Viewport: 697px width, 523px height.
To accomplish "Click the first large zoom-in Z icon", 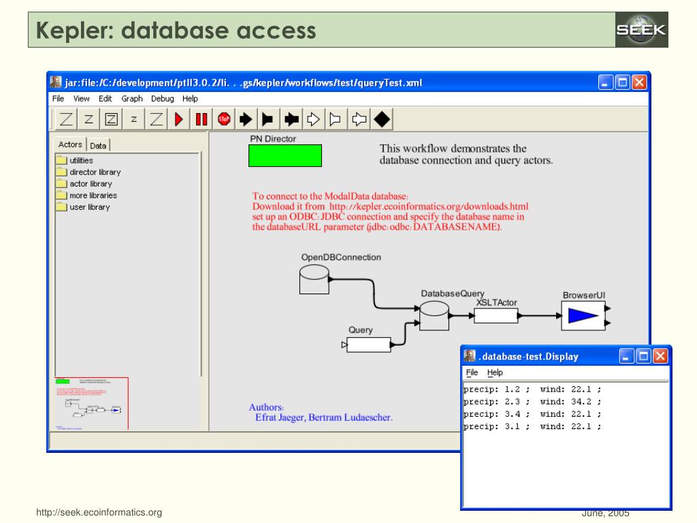I will [x=66, y=119].
